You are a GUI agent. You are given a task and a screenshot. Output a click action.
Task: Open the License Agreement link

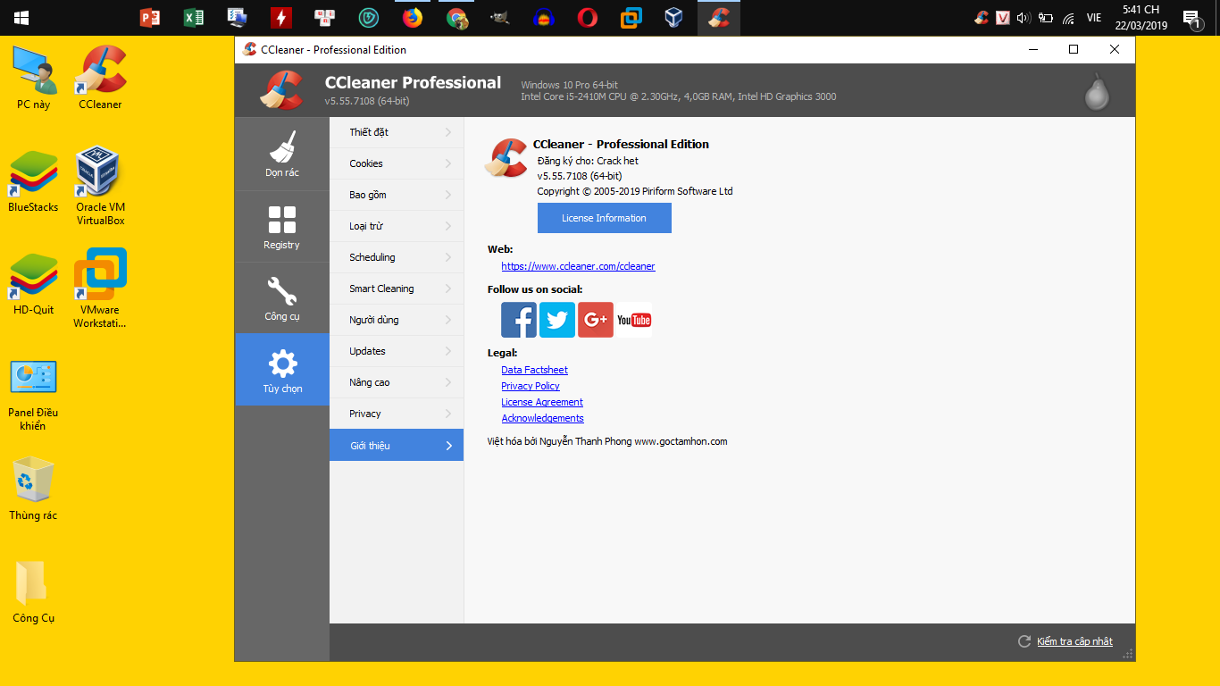[542, 402]
